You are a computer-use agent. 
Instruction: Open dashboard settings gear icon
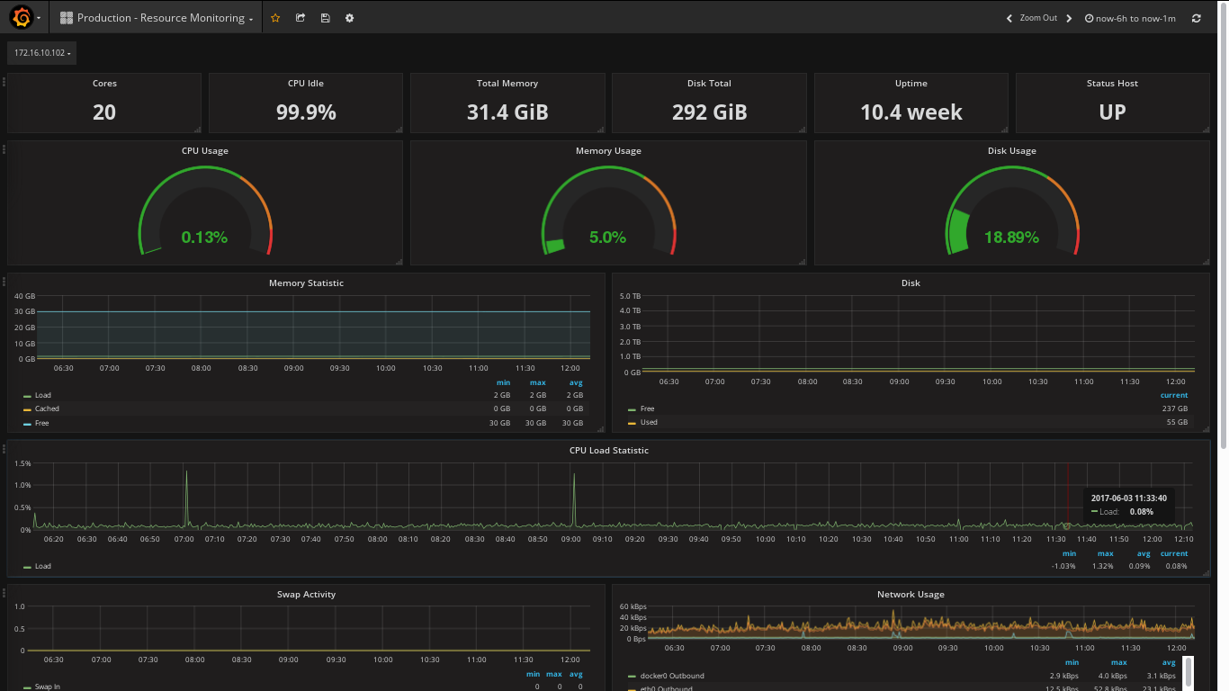point(349,18)
